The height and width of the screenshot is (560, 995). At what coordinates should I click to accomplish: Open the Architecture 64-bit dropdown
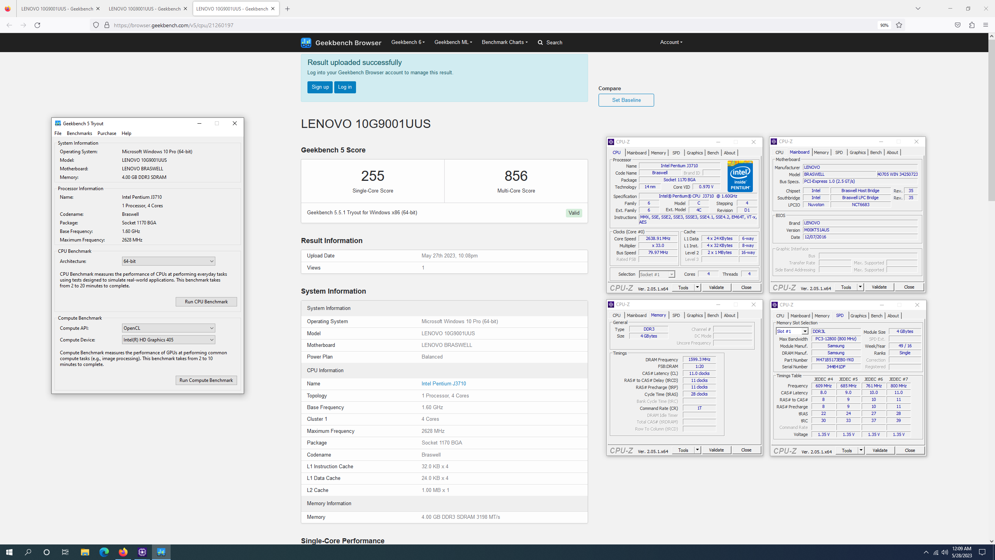coord(168,261)
